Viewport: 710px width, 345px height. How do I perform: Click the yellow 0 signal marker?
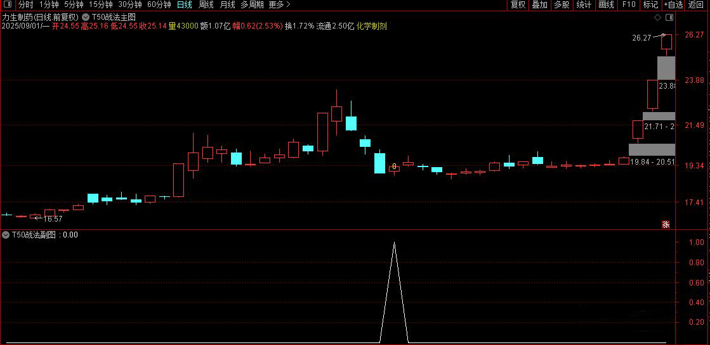click(395, 166)
